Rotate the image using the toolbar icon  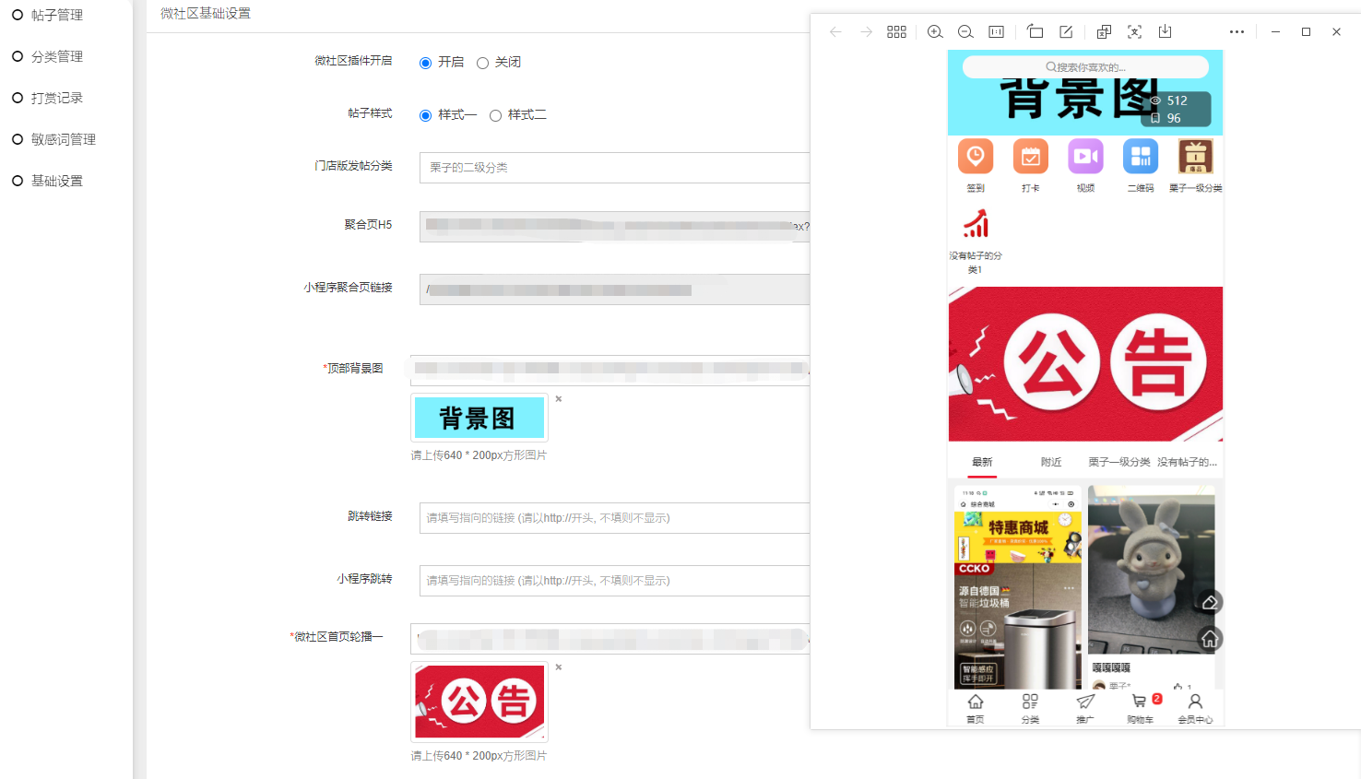[x=1035, y=32]
